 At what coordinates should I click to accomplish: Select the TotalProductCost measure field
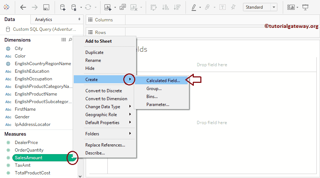pyautogui.click(x=32, y=173)
